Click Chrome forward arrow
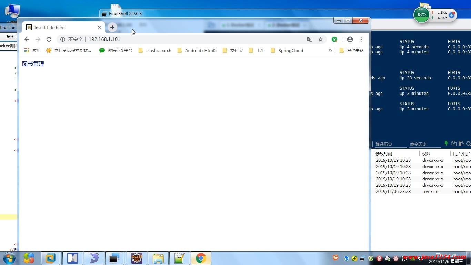471x265 pixels. point(38,39)
